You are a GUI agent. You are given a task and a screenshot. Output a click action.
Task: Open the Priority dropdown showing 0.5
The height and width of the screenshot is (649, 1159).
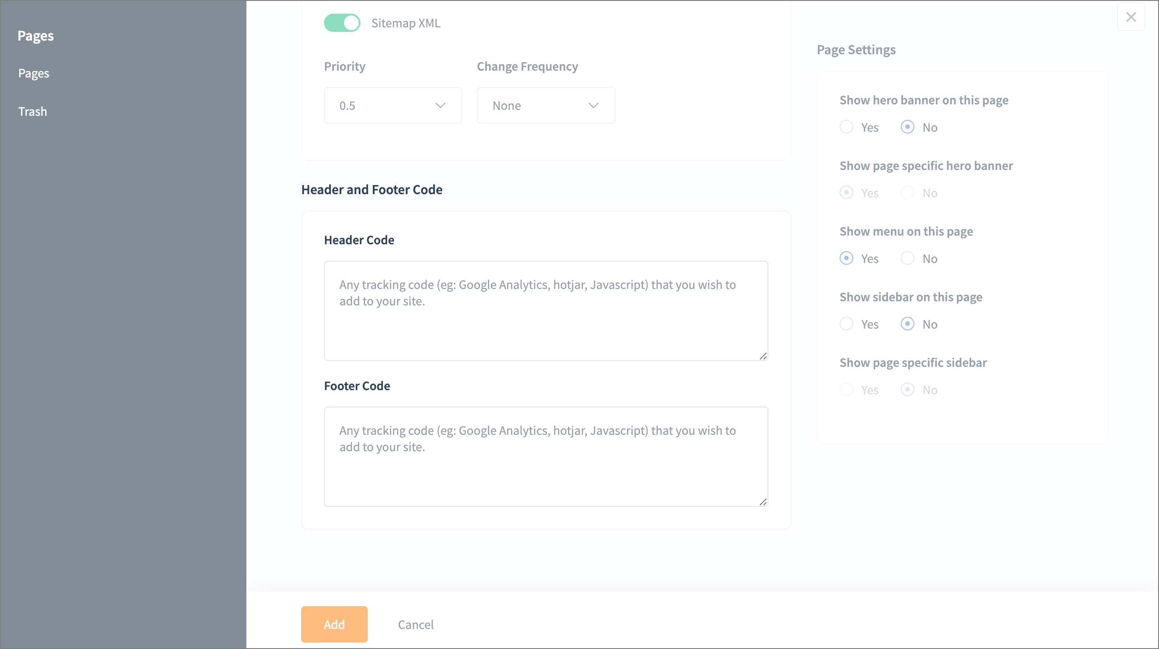tap(392, 105)
